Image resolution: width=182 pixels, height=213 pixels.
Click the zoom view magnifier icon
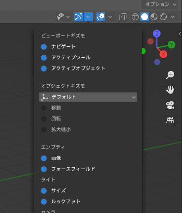(170, 75)
